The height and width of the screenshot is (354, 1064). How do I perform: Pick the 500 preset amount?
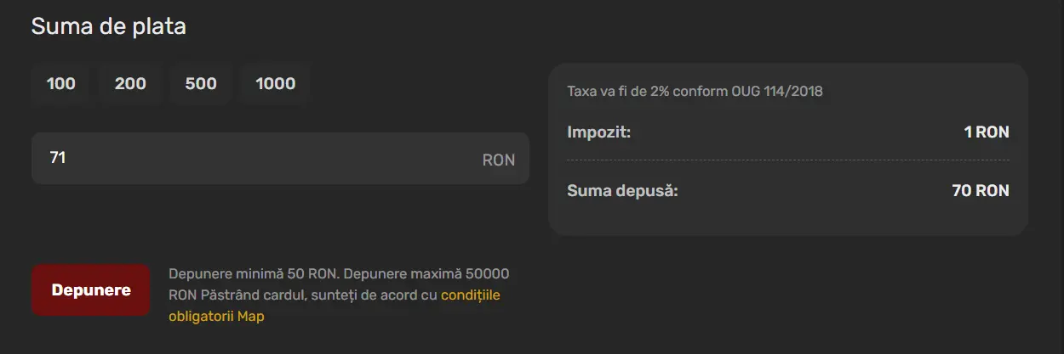[x=201, y=84]
